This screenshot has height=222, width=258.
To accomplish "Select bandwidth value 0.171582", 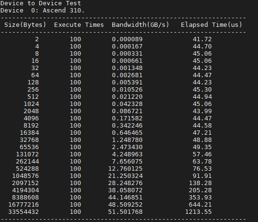I will point(127,118).
